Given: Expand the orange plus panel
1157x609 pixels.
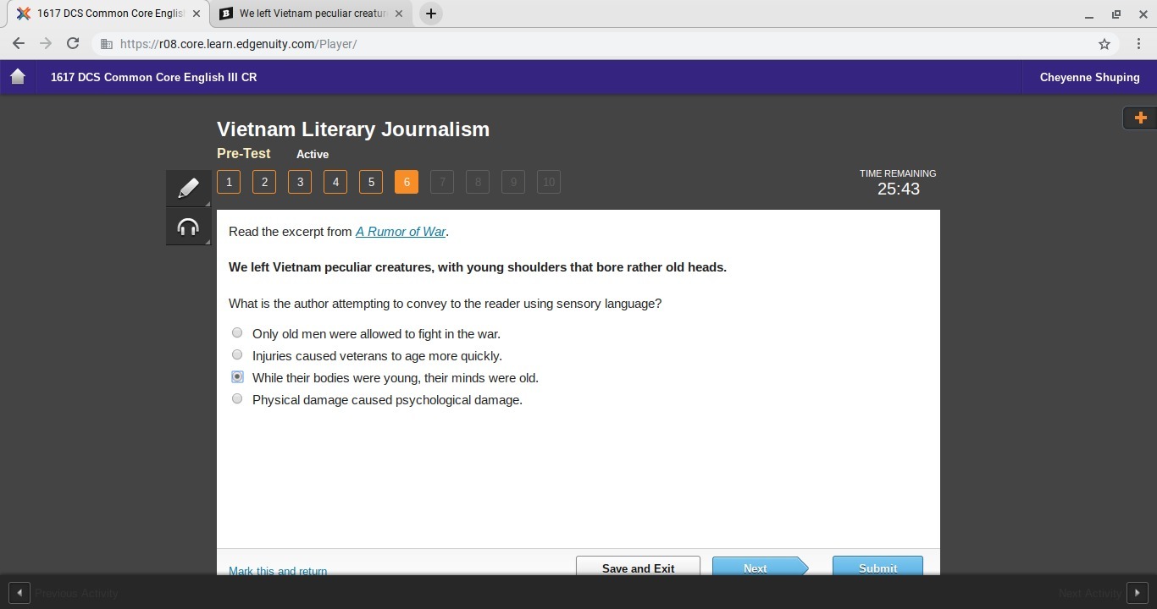Looking at the screenshot, I should click(1140, 118).
